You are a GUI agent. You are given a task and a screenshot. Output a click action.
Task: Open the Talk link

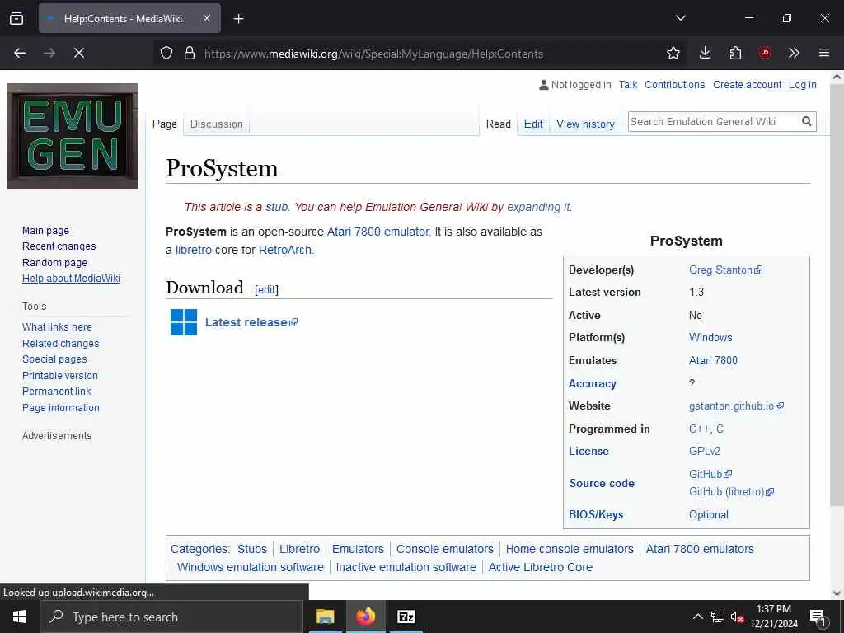627,85
